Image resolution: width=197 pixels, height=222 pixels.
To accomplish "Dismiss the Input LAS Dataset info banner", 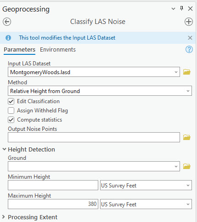I will coord(190,38).
